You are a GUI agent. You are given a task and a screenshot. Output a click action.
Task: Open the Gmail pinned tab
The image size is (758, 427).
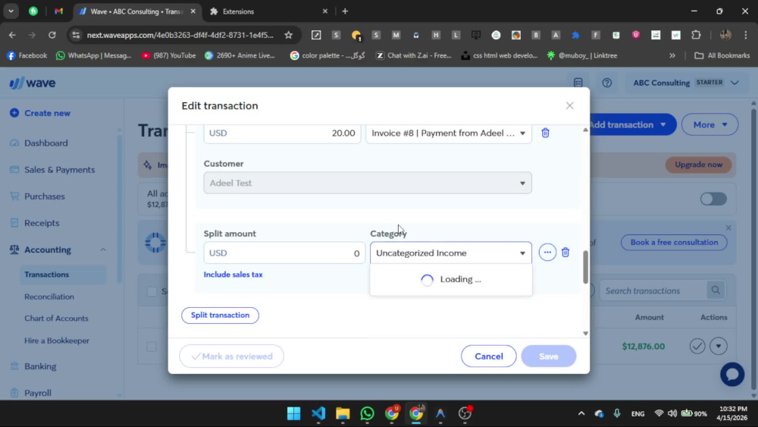[x=58, y=11]
